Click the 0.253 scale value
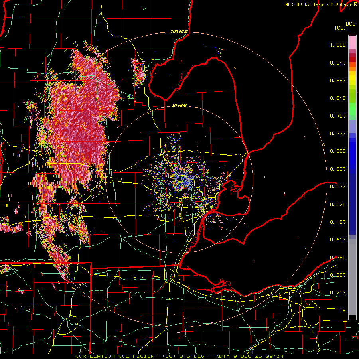The height and width of the screenshot is (359, 359). point(338,293)
